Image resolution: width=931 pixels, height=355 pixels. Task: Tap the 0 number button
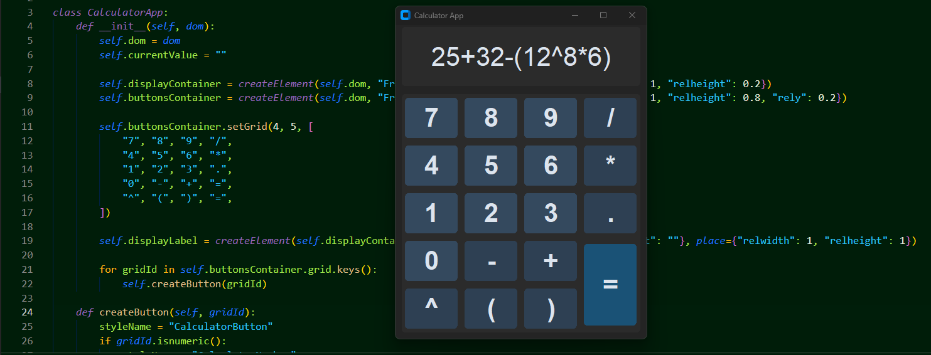coord(431,261)
